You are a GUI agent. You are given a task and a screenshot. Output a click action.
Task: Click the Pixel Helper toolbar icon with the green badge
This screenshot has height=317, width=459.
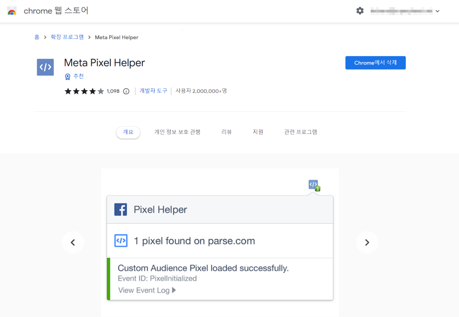pos(315,186)
